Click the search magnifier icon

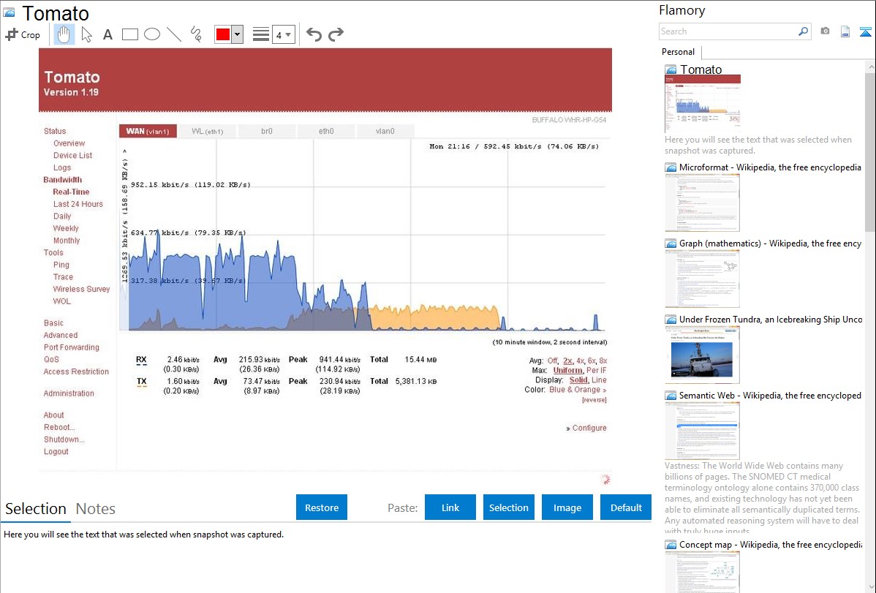(x=804, y=31)
